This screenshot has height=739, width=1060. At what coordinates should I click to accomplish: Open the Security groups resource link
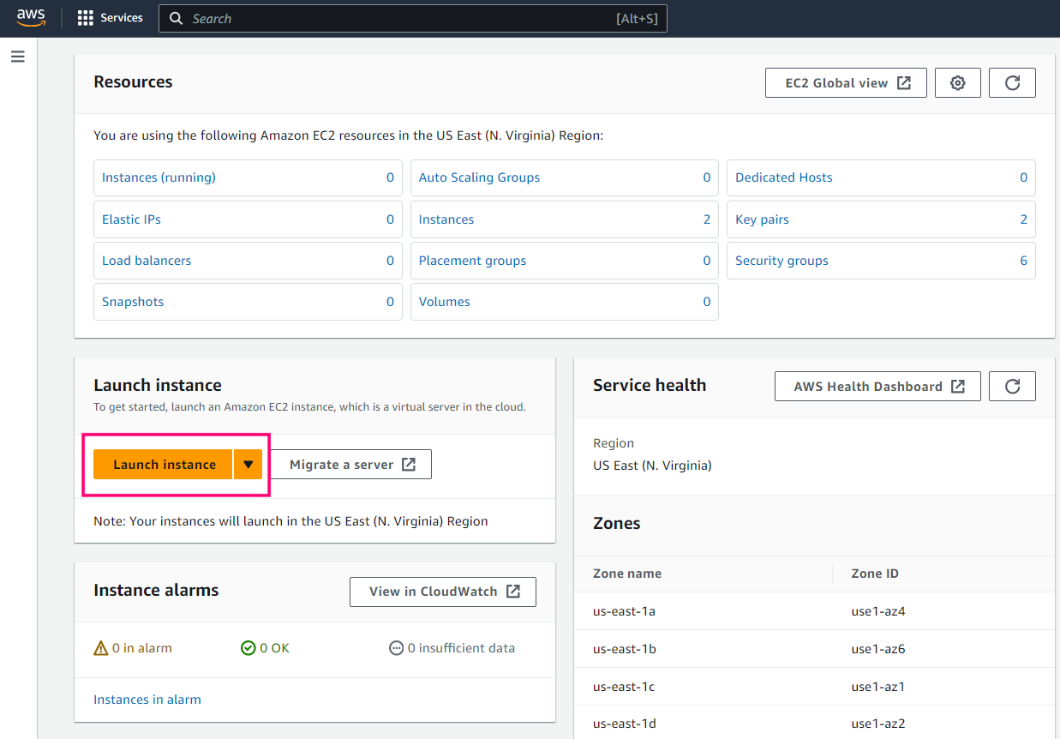(x=782, y=261)
